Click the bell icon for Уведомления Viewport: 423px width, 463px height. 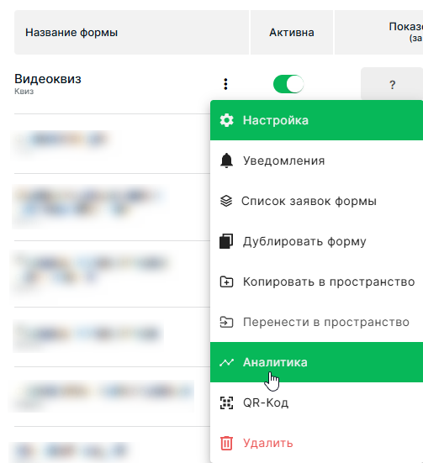[x=226, y=160]
